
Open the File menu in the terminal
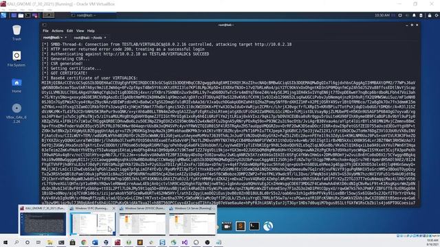[x=45, y=31]
